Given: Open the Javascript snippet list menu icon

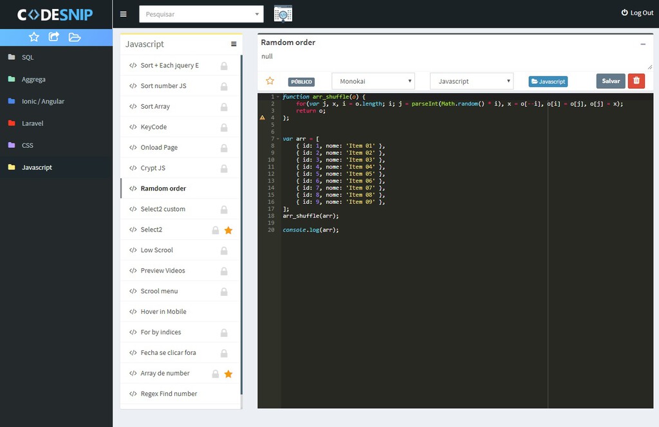Looking at the screenshot, I should (x=234, y=44).
